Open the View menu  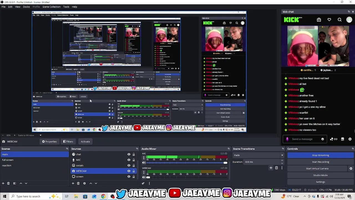click(x=17, y=7)
